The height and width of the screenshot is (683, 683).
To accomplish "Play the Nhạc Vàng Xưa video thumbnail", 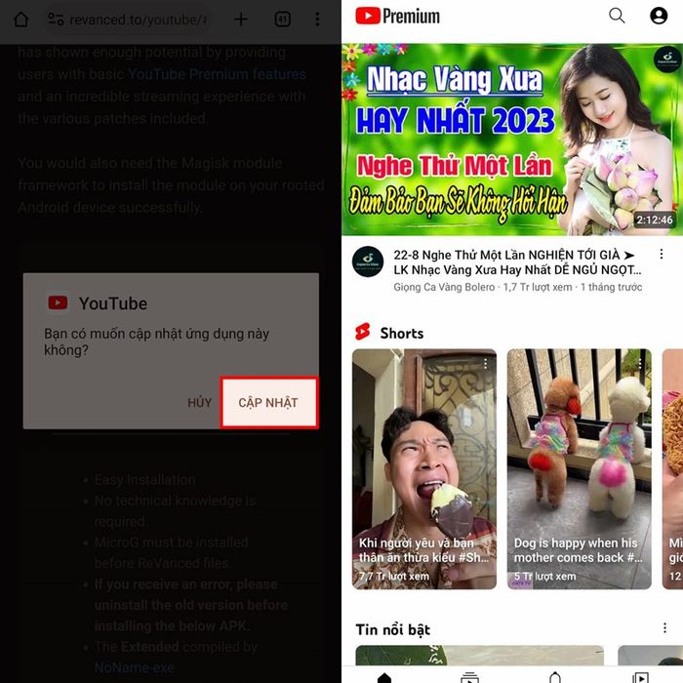I will (x=512, y=140).
